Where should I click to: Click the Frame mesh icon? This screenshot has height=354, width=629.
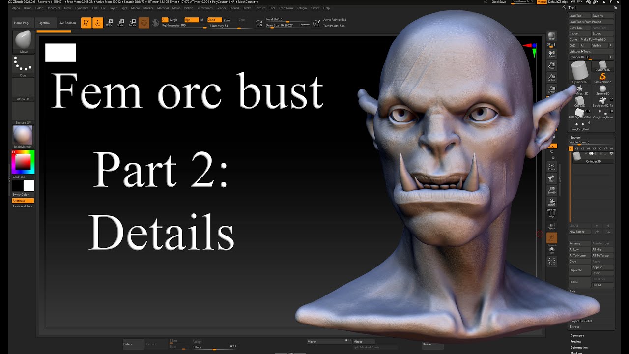pos(552,166)
